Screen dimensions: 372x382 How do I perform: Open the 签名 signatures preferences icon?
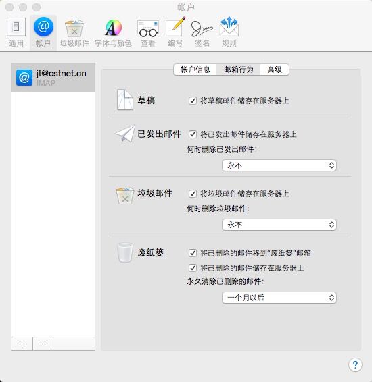click(x=202, y=32)
